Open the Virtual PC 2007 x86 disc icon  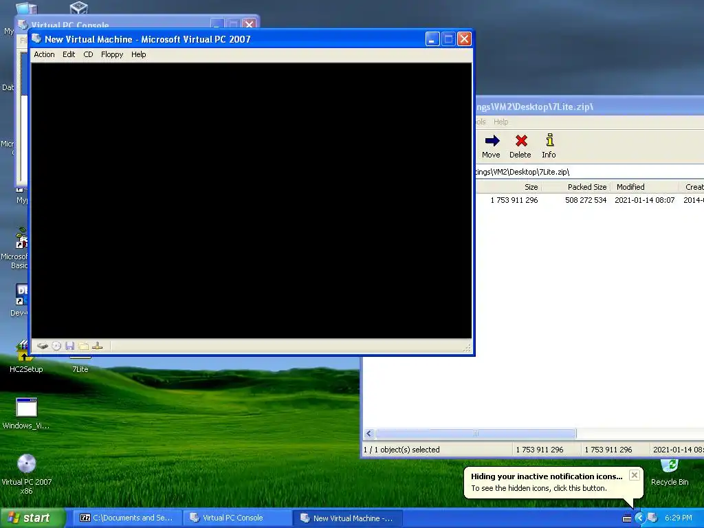point(26,474)
